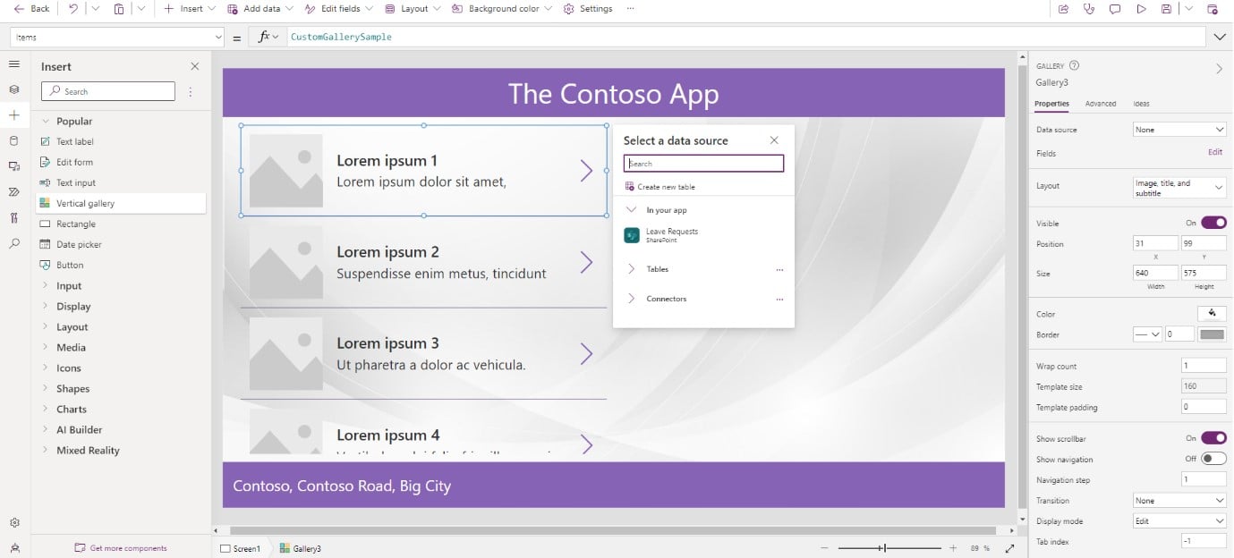The image size is (1234, 558).
Task: Open the gray Border color swatch
Action: (x=1212, y=334)
